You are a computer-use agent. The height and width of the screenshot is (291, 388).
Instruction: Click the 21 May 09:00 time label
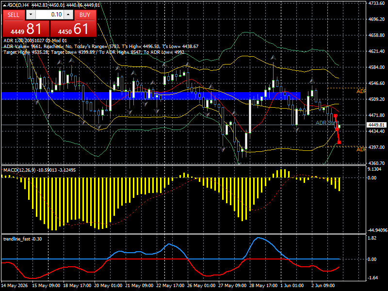coord(139,285)
